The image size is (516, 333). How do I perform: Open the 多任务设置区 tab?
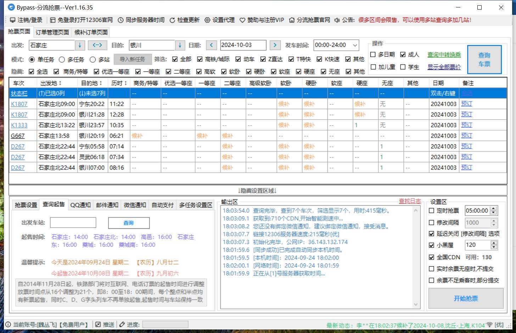pos(196,205)
